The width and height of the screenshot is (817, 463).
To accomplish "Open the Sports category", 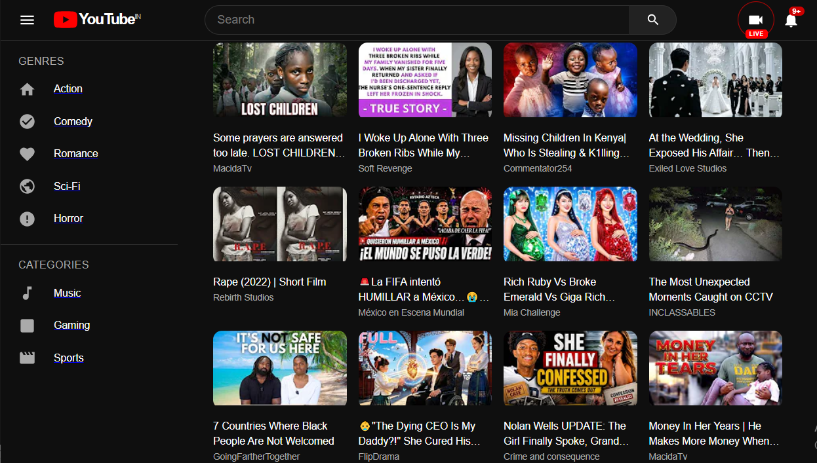I will [69, 358].
